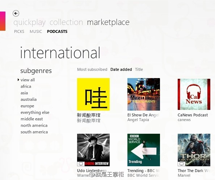
Task: Sort podcasts by Title
Action: pyautogui.click(x=139, y=69)
